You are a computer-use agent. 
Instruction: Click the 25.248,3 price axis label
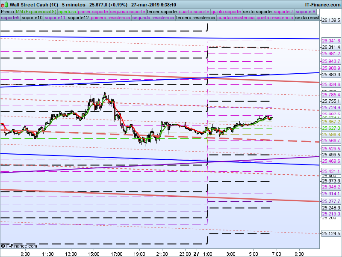[x=331, y=208]
